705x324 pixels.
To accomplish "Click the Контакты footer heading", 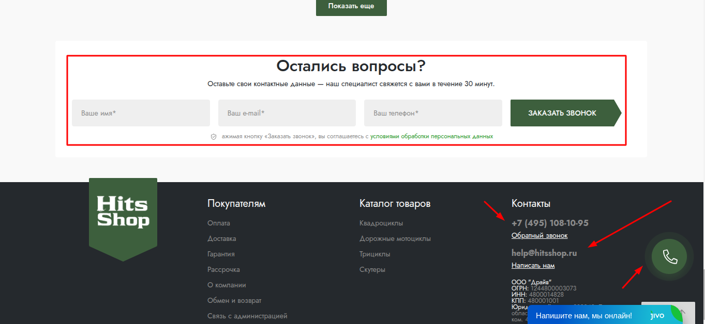I will click(x=531, y=204).
